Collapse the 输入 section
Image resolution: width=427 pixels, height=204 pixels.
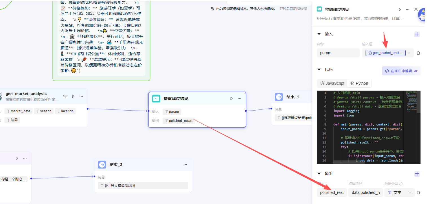319,34
